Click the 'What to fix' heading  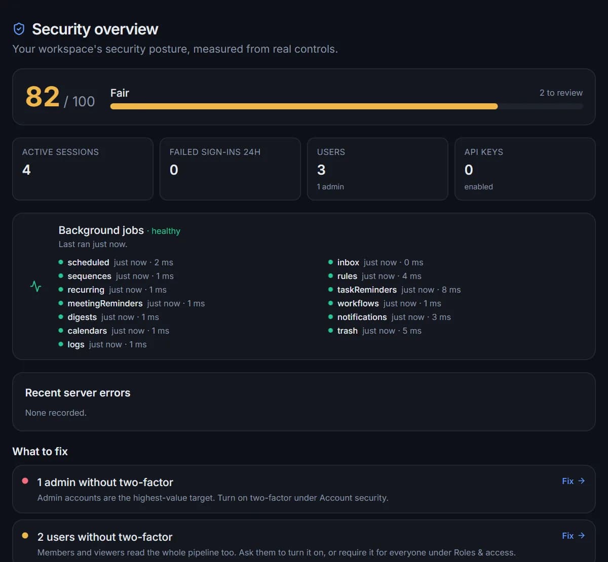(x=40, y=451)
